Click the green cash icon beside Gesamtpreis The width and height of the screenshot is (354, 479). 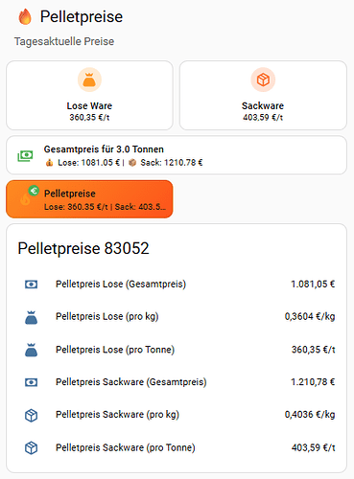pos(25,156)
